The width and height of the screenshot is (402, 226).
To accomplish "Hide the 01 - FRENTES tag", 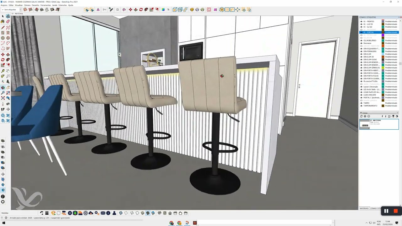I will [361, 21].
